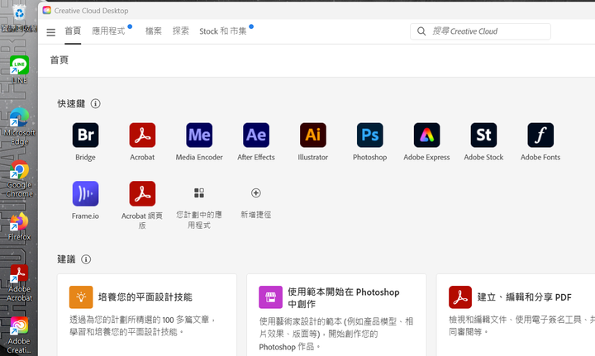This screenshot has height=356, width=595.
Task: Open Adobe Stock shortcut
Action: pos(483,135)
